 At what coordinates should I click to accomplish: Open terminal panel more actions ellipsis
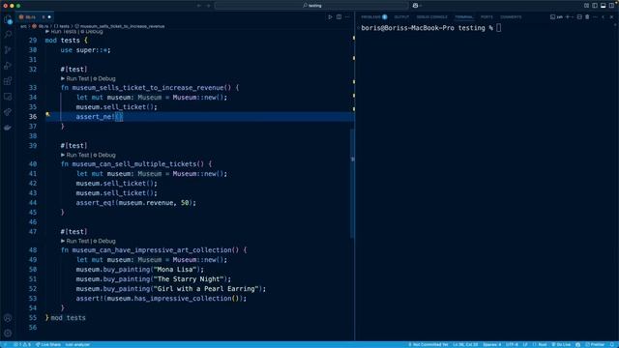point(596,17)
